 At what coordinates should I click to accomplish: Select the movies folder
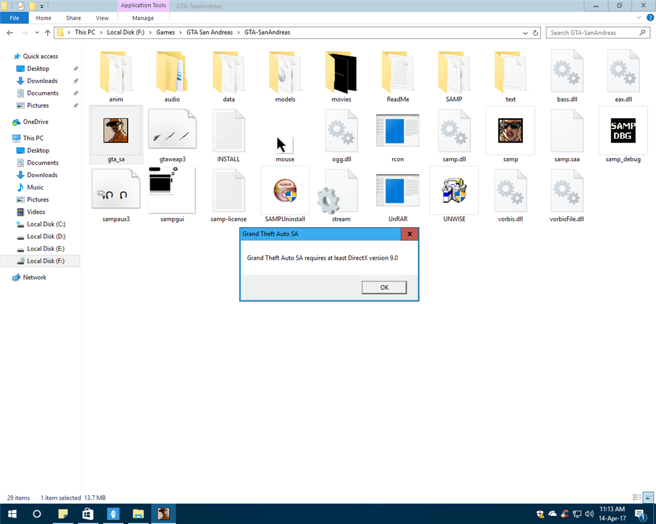point(341,72)
